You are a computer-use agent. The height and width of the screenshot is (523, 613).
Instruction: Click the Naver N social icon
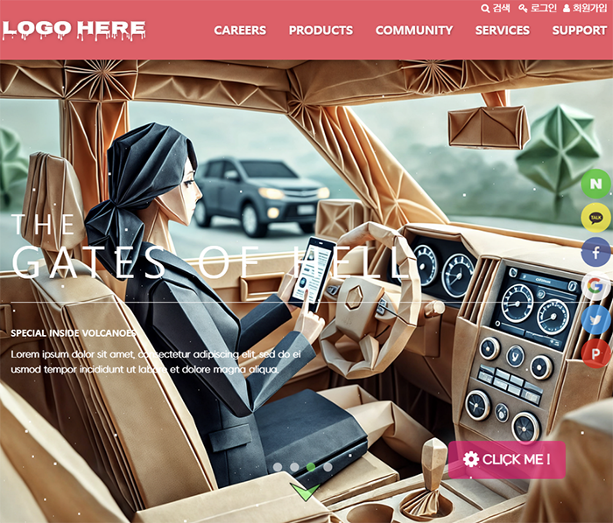pyautogui.click(x=595, y=184)
